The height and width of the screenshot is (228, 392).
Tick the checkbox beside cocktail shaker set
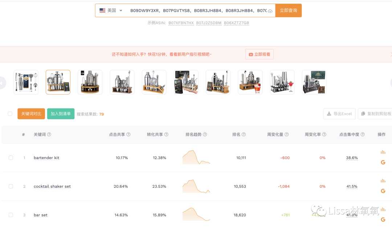[11, 186]
